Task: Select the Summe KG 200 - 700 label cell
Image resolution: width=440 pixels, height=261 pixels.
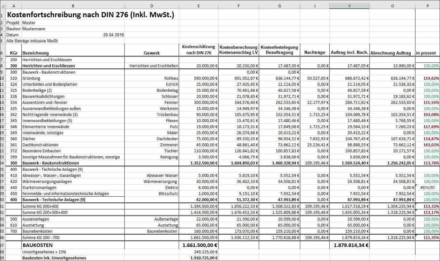Action: (41, 238)
